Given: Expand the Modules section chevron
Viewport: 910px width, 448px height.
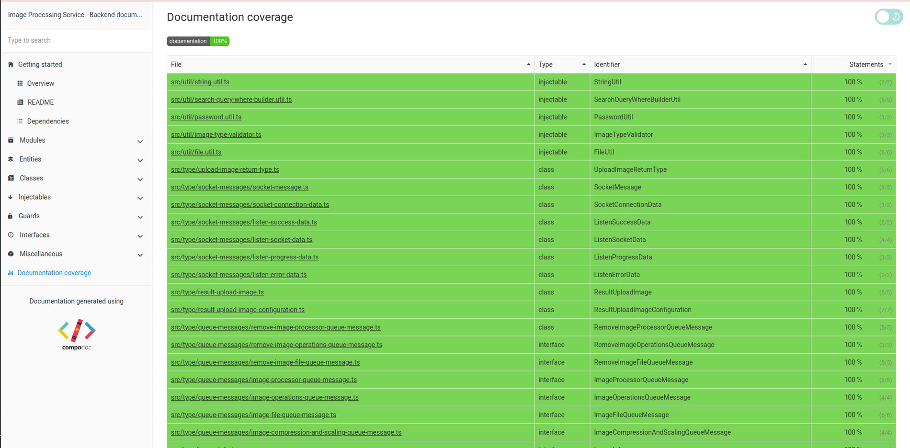Looking at the screenshot, I should [x=140, y=141].
